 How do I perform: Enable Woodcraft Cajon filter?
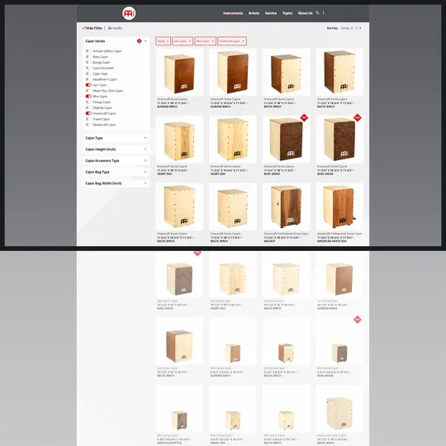click(88, 125)
